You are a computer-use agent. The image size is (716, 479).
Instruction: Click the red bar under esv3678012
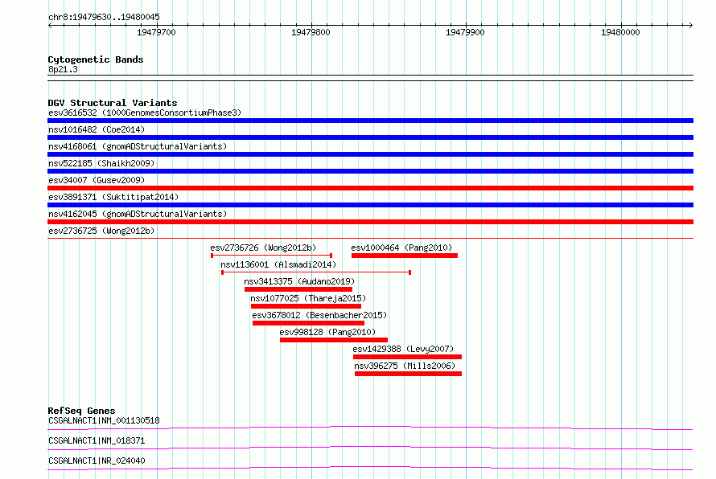click(308, 323)
